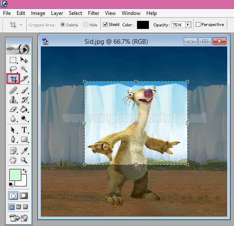Open the Opacity slider popup arrow
Screen dimensions: 234x226
pyautogui.click(x=188, y=25)
